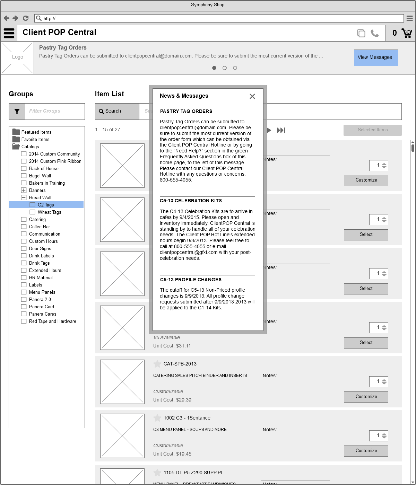Click Customize for CAT-SPB-2013
The image size is (416, 485).
(366, 397)
